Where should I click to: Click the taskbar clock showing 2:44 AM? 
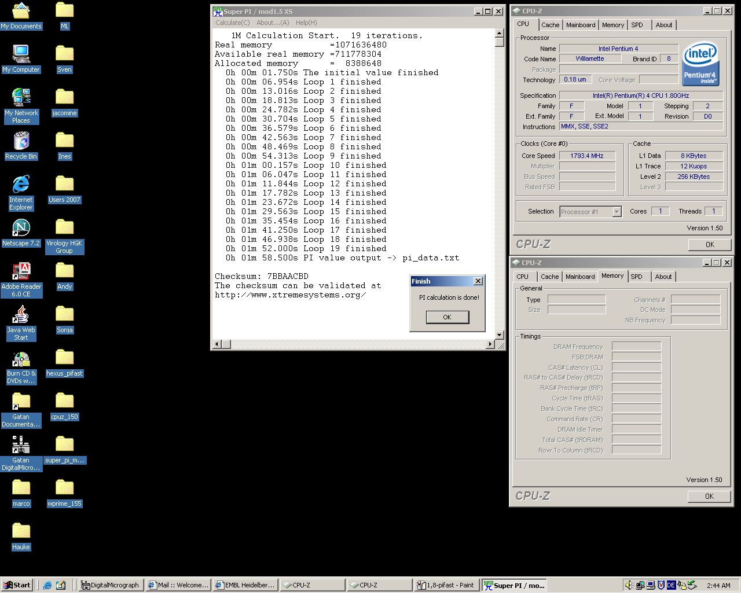pos(718,586)
